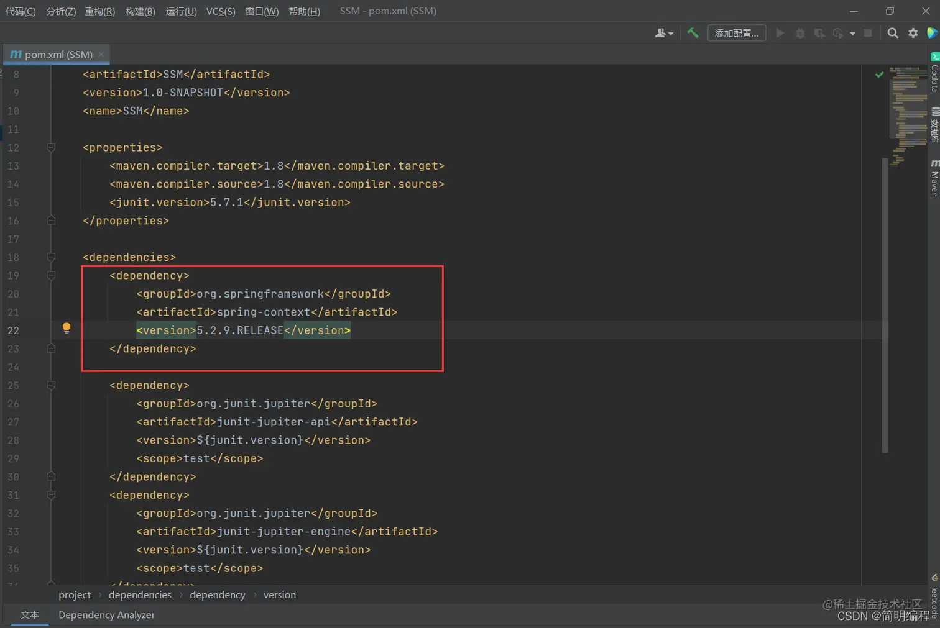This screenshot has width=940, height=628.
Task: Click the 'version' breadcrumb
Action: (x=280, y=595)
